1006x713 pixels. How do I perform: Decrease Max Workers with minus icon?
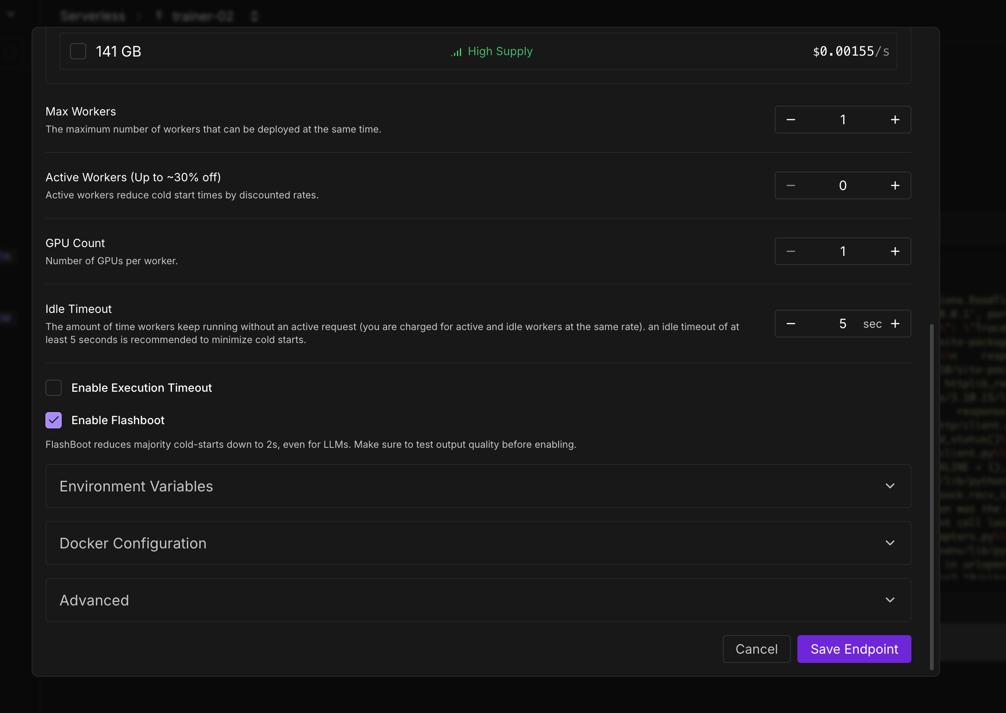coord(791,120)
